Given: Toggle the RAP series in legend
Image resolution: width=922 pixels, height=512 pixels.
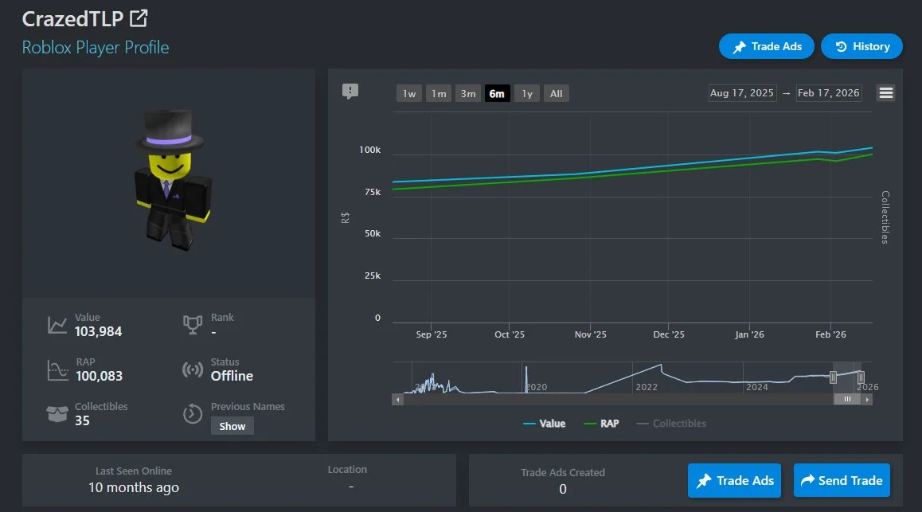Looking at the screenshot, I should (602, 424).
